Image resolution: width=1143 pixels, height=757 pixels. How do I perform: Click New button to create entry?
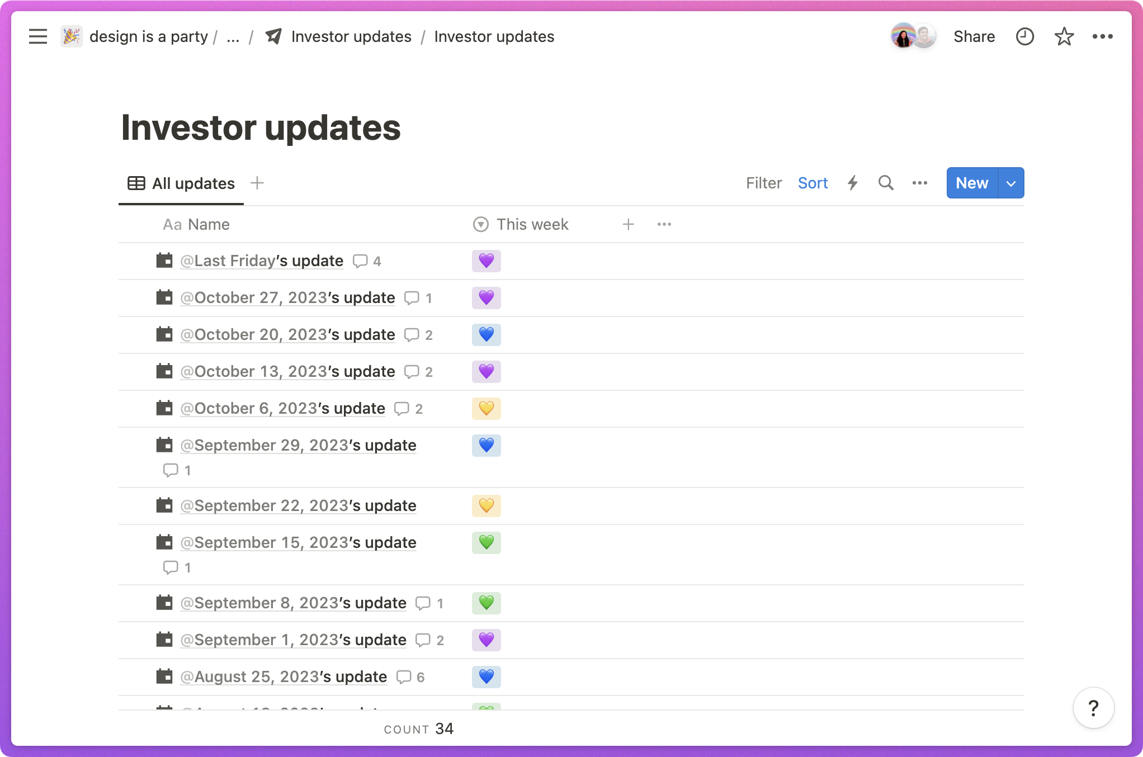coord(971,182)
